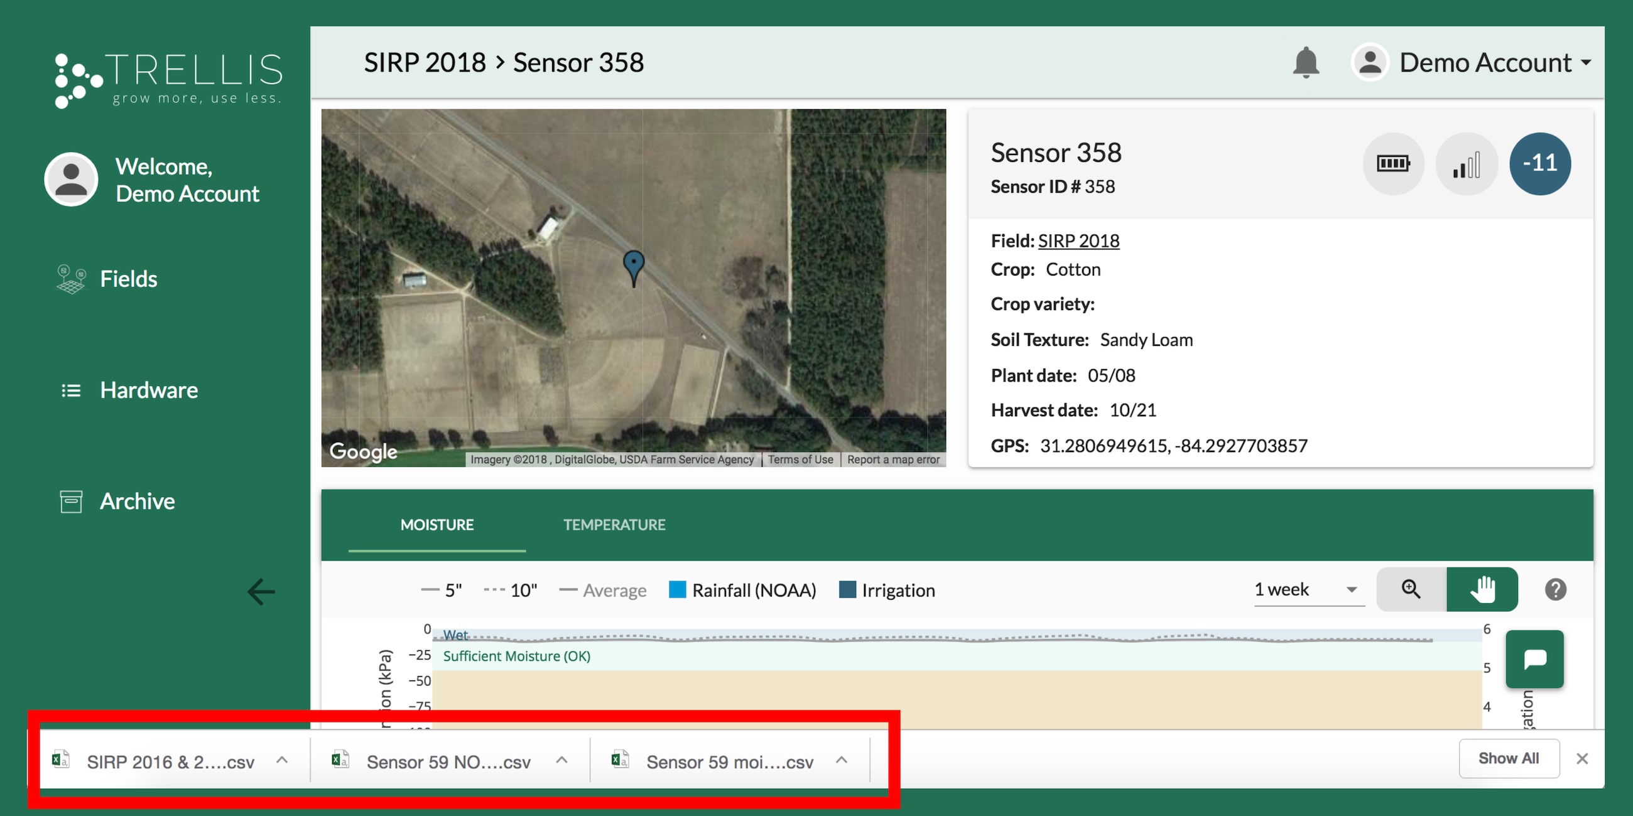The width and height of the screenshot is (1633, 816).
Task: Open the SIRP 2018 field link
Action: coord(1078,241)
